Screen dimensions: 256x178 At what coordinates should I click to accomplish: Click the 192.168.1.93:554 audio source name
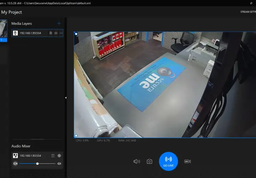click(30, 156)
